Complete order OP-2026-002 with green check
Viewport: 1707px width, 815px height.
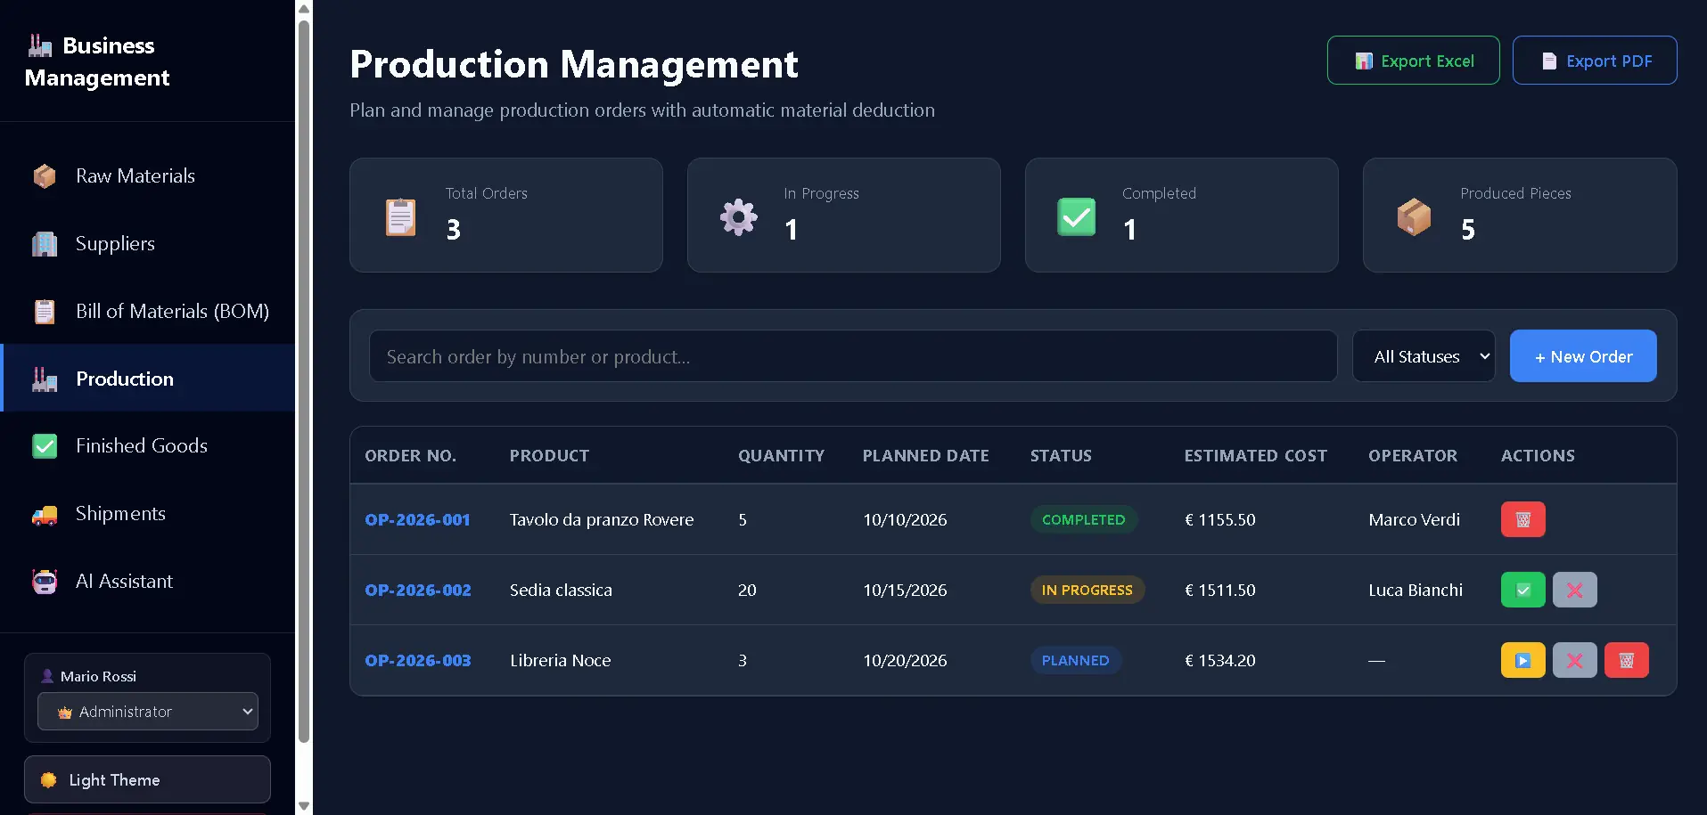[1522, 590]
